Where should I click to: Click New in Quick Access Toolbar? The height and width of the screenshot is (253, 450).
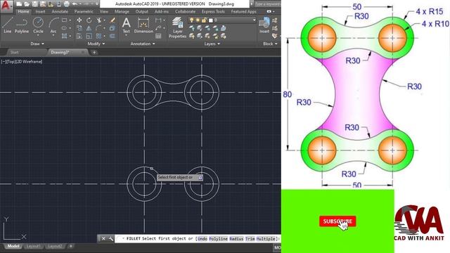coord(19,4)
